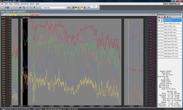Open the Edit menu
183x110 pixels.
click(x=6, y=4)
